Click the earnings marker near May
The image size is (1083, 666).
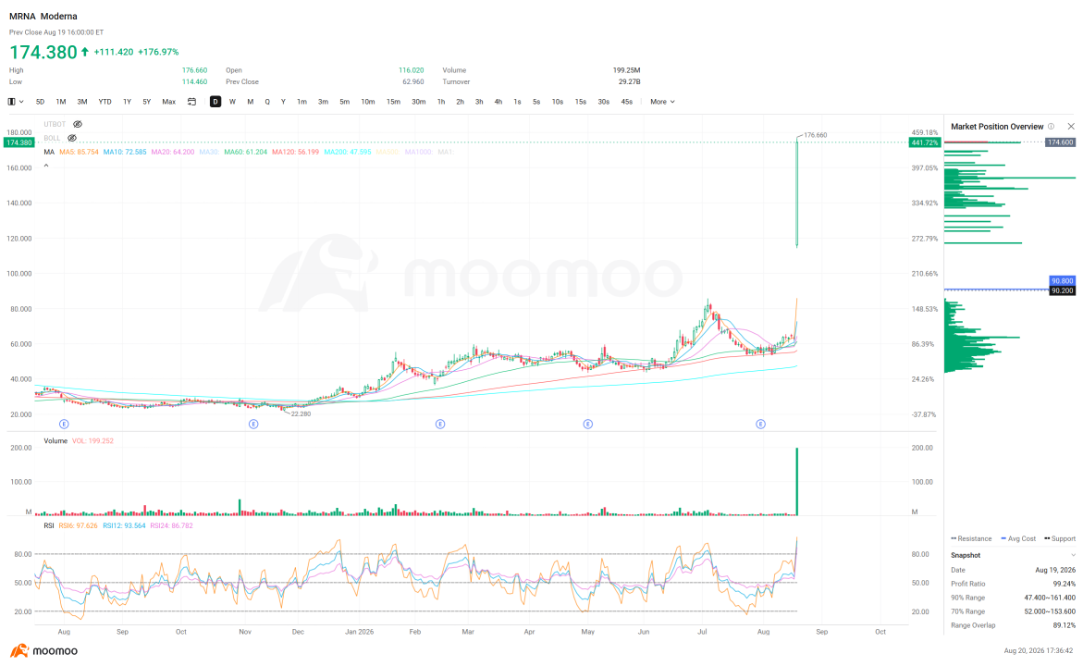click(x=588, y=425)
